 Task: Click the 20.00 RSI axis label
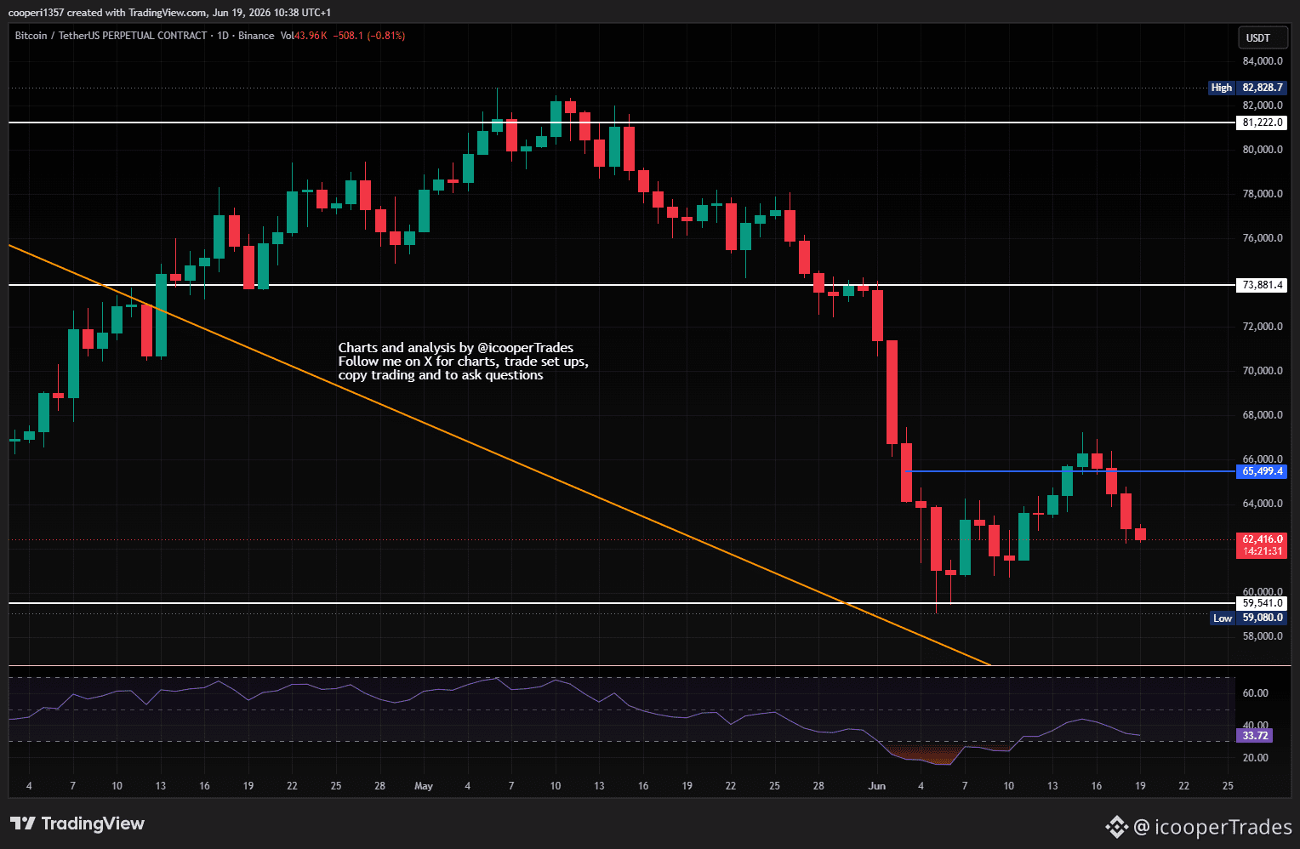[x=1256, y=758]
